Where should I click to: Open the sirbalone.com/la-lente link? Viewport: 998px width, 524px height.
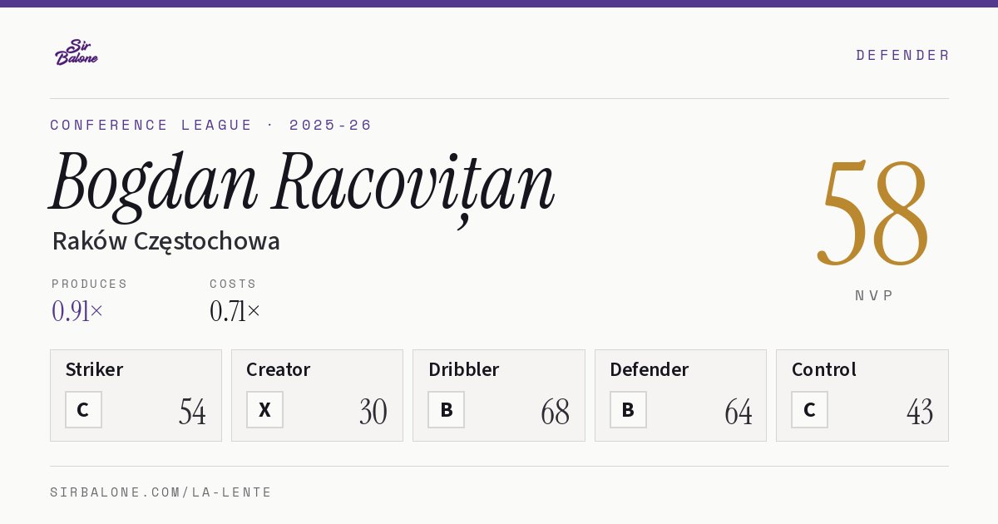[x=161, y=492]
